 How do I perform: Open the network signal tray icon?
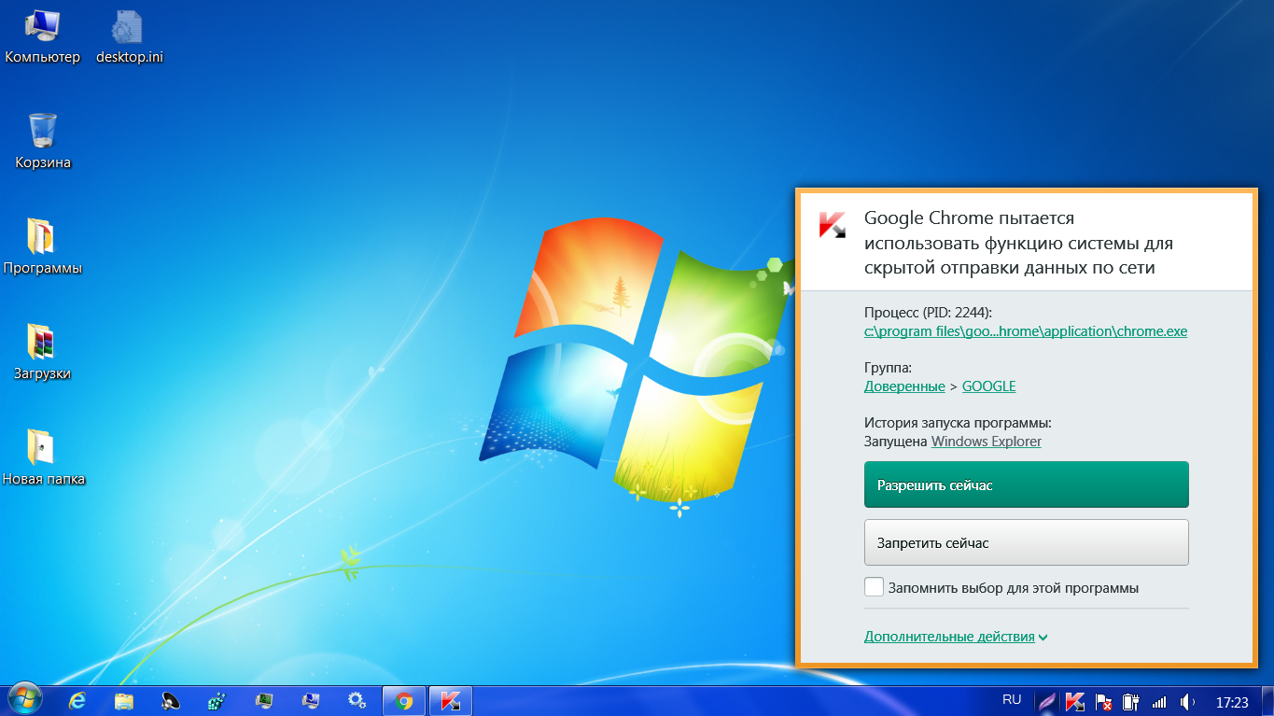pos(1159,701)
